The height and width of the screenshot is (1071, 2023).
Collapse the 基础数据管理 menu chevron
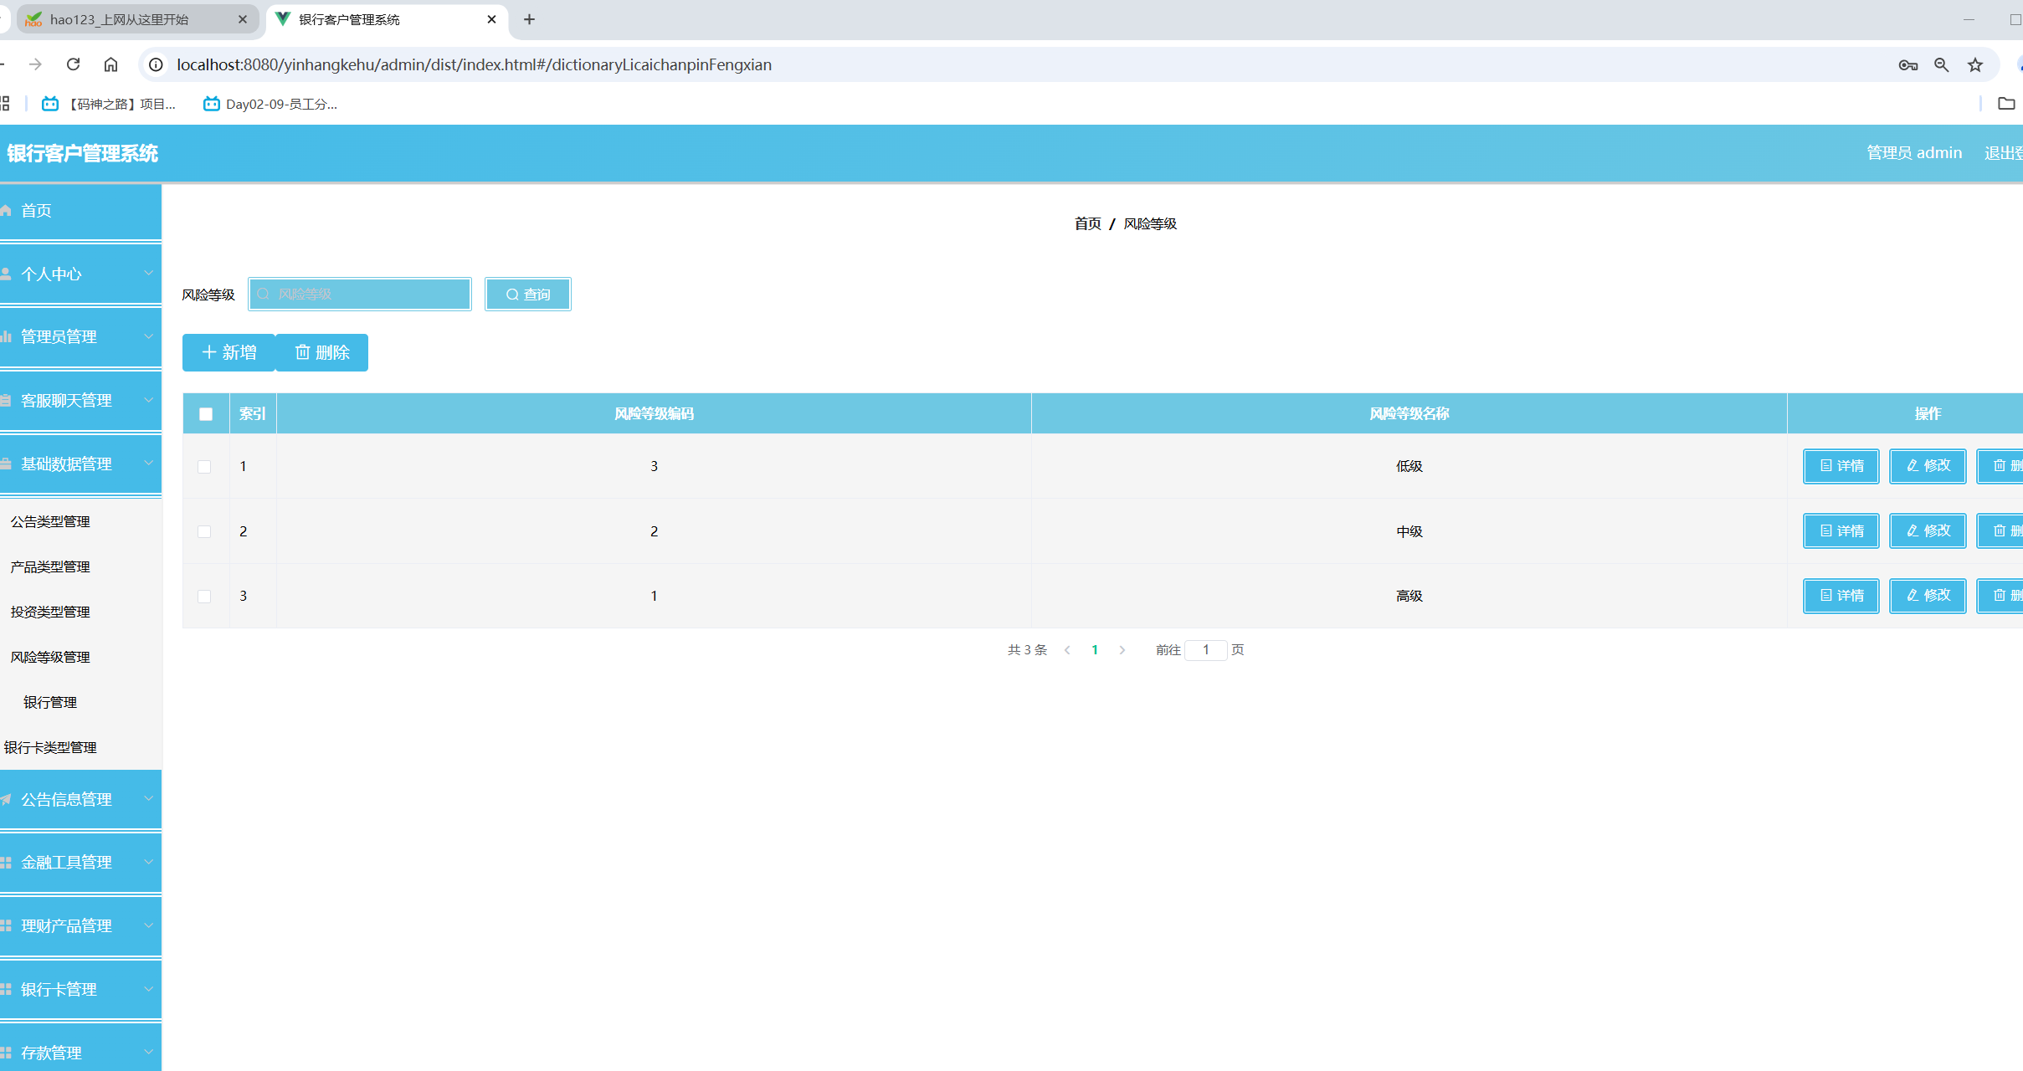(148, 463)
